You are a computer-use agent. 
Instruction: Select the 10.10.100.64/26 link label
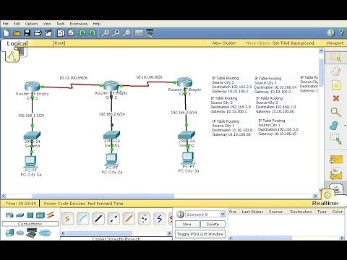pos(74,78)
